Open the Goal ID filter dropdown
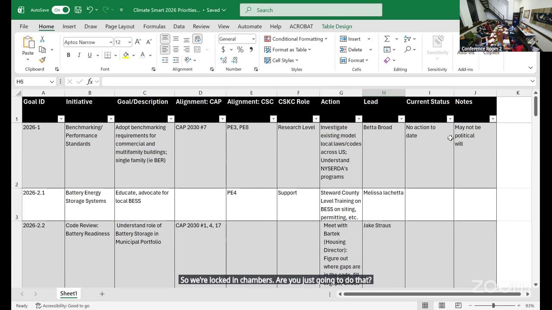 61,119
